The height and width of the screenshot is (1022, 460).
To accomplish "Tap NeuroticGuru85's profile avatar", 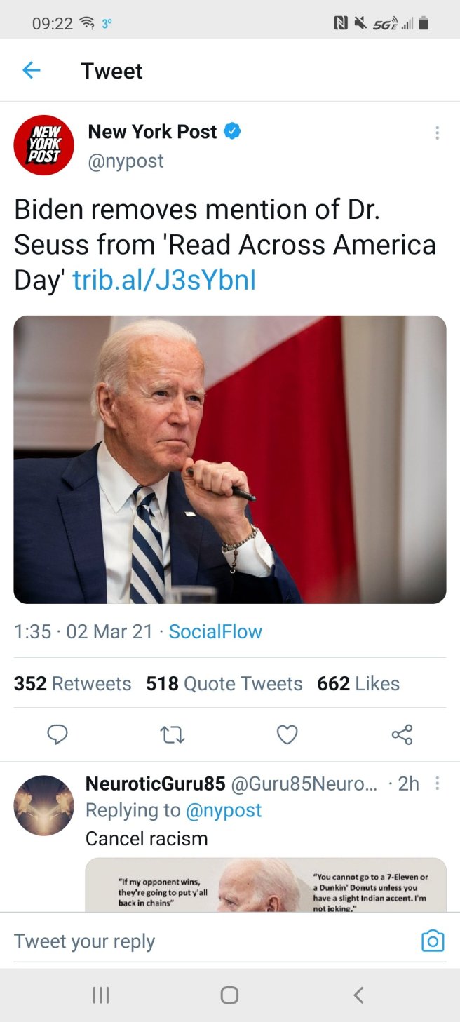I will pos(43,805).
